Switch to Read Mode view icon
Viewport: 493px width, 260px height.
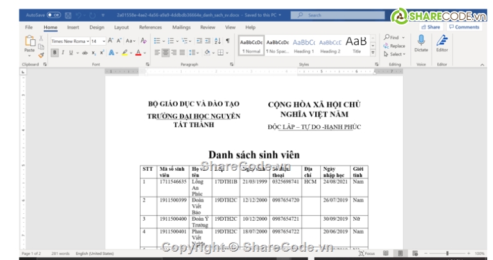386,254
